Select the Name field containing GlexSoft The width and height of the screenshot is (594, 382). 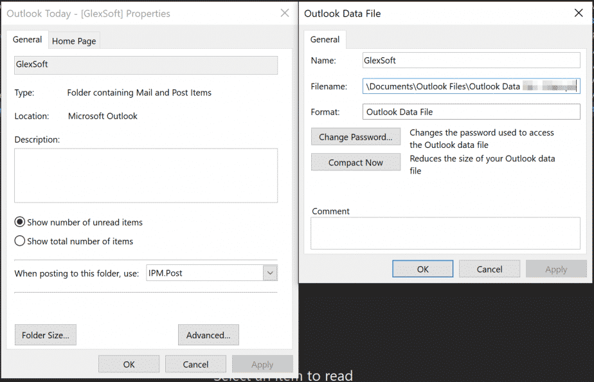[471, 60]
